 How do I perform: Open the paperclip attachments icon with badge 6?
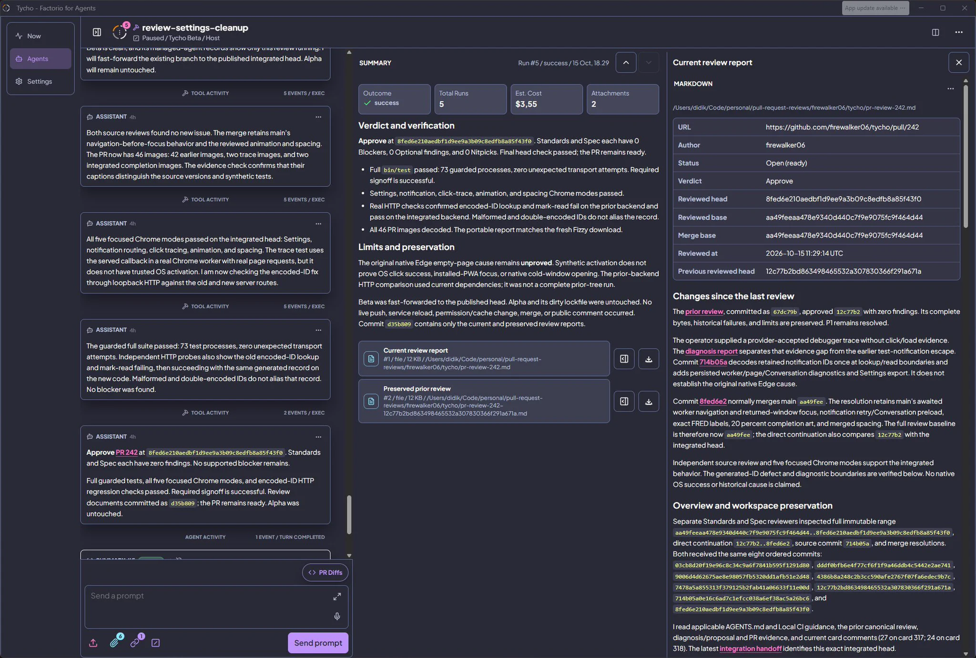click(x=115, y=642)
